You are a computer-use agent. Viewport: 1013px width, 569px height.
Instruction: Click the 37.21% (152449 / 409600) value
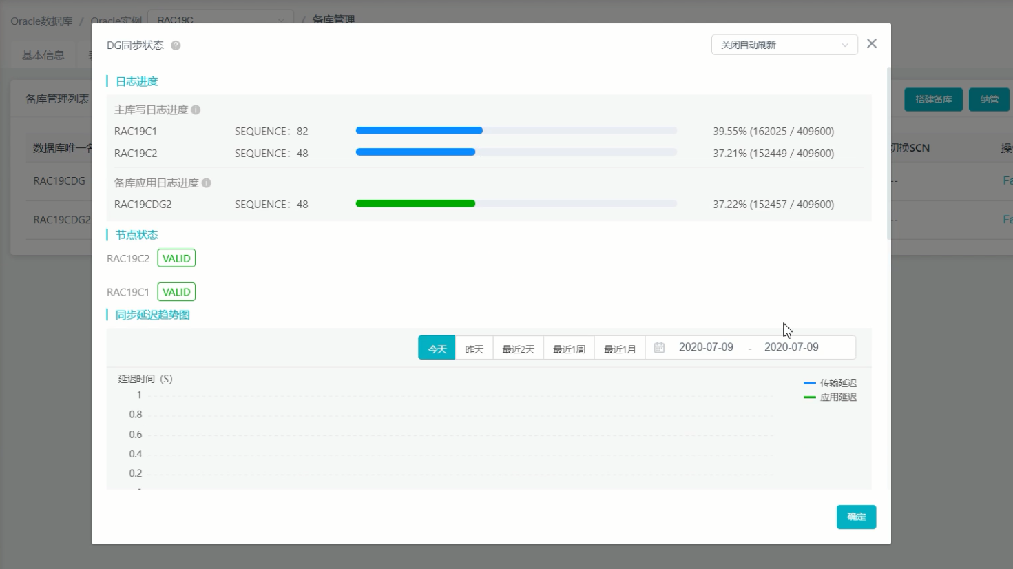coord(773,153)
